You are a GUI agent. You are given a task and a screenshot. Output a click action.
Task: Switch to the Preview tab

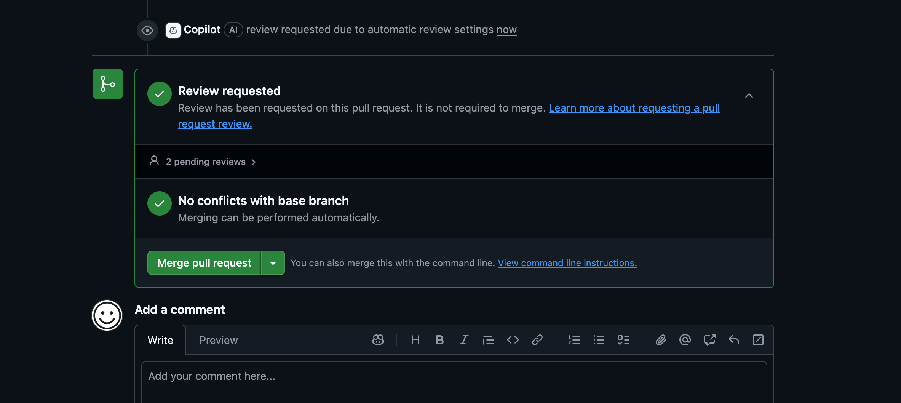[x=218, y=340]
